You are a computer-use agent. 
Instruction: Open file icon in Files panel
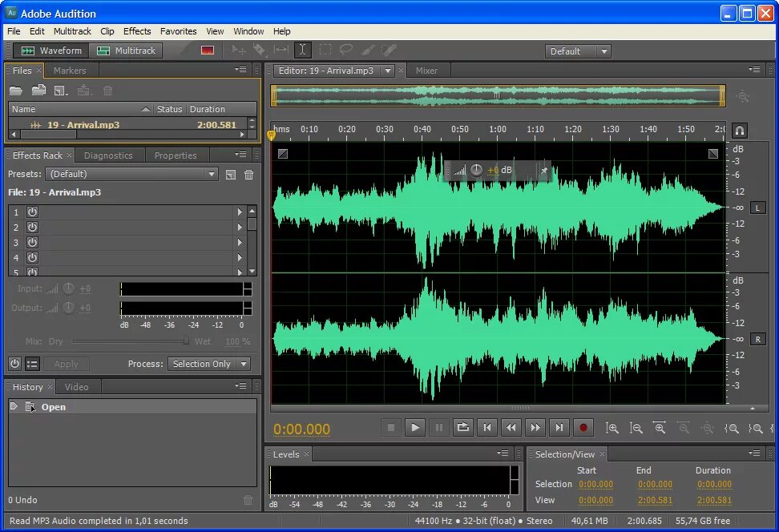[x=16, y=91]
